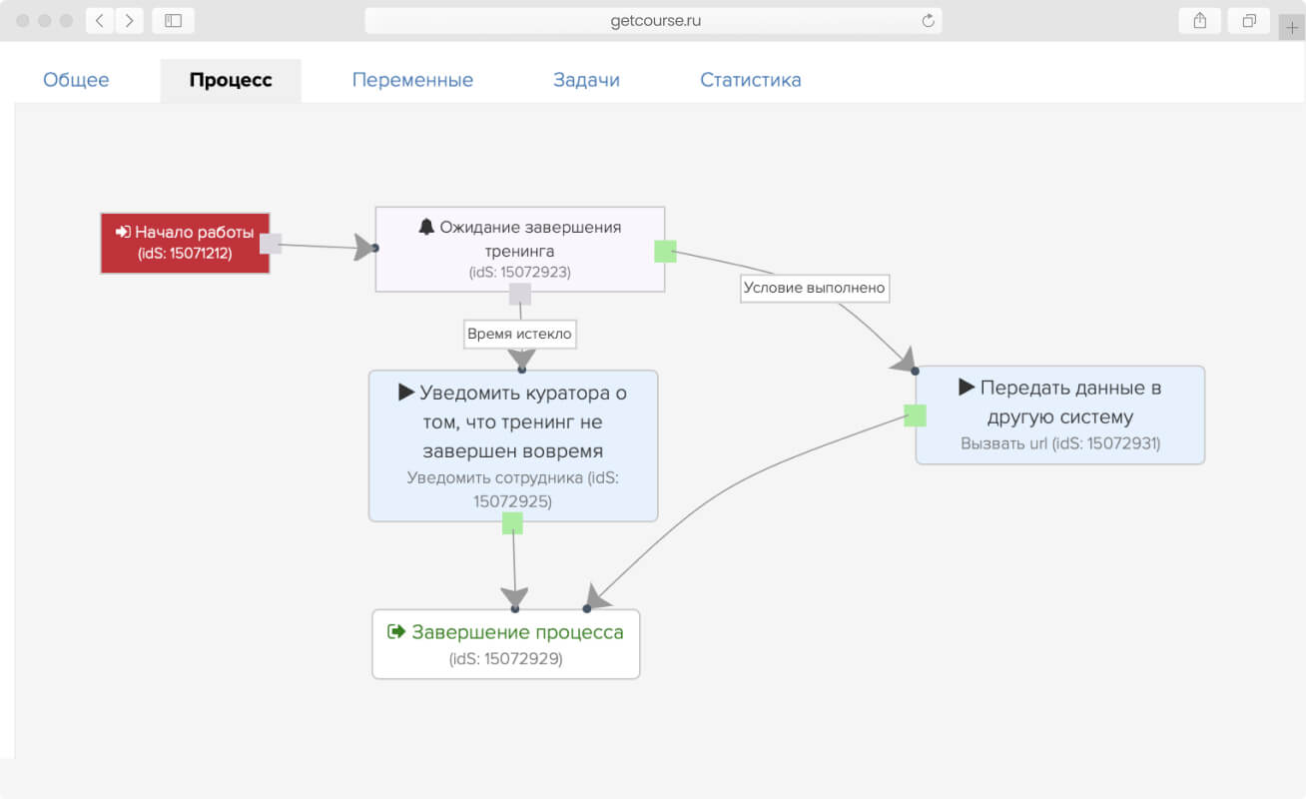Viewport: 1306px width, 799px height.
Task: Select the Начало работы start block
Action: pos(185,243)
